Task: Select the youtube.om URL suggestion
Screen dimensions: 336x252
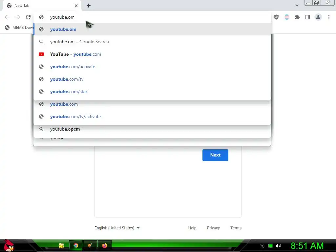Action: coord(152,29)
